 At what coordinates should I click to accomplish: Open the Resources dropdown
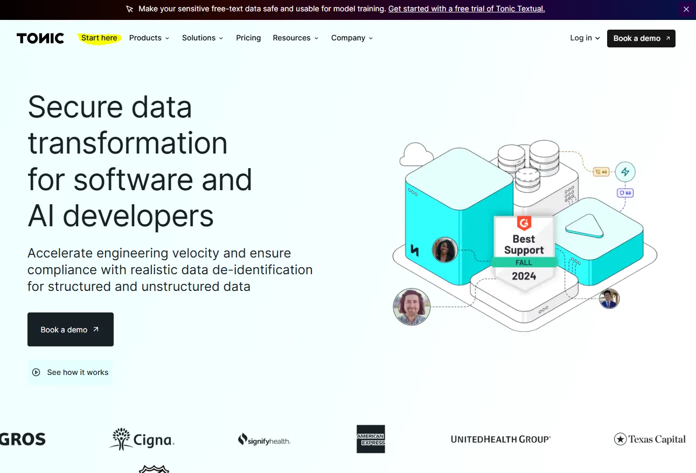coord(295,38)
